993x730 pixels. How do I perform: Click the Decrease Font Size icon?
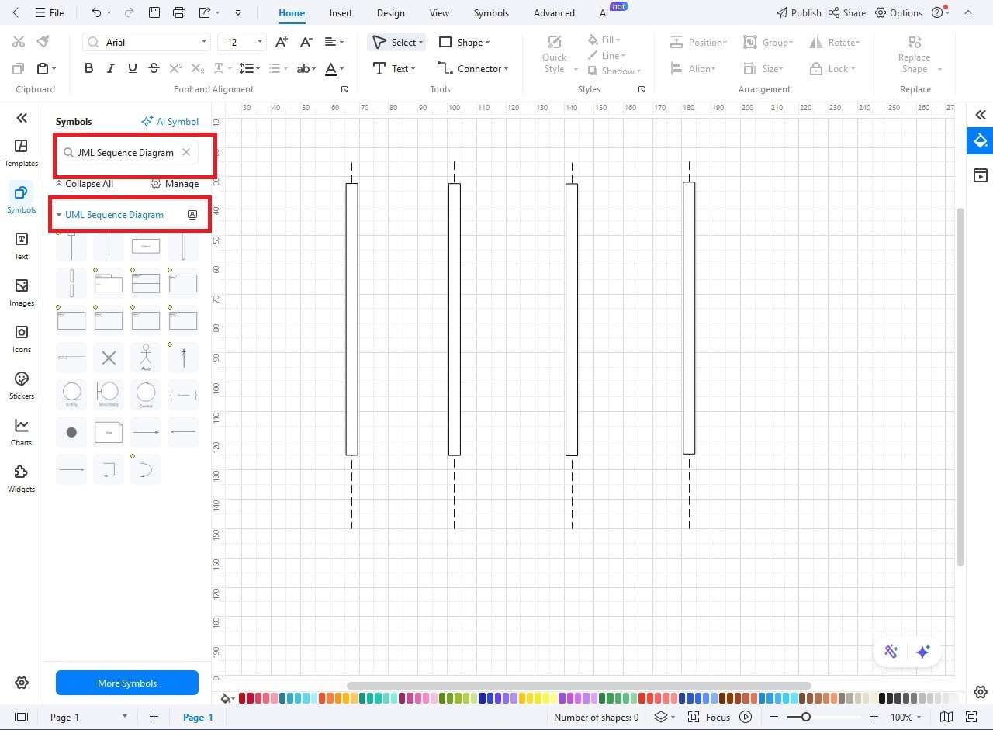pos(306,42)
